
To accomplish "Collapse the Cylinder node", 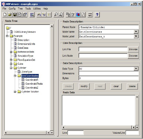I will coord(11,68).
